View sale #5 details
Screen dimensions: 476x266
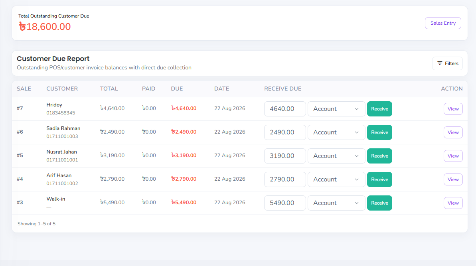[x=453, y=156]
